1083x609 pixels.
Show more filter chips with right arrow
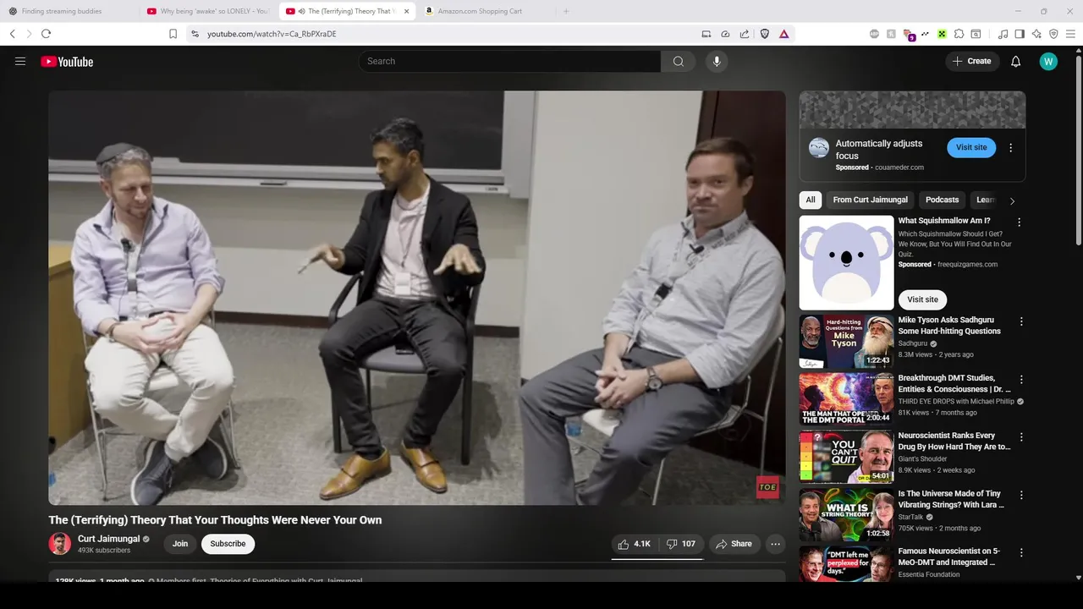[x=1012, y=200]
